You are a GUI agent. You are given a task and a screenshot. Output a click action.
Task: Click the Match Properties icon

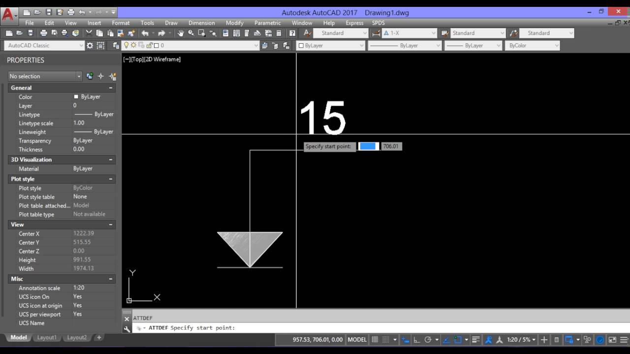click(x=131, y=33)
